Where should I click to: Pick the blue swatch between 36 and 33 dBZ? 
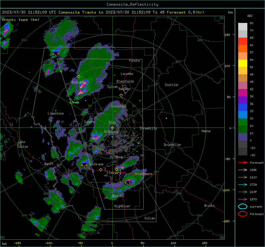tap(243, 107)
